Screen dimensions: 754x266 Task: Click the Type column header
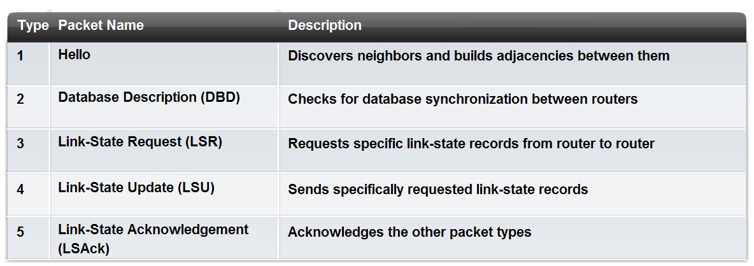pyautogui.click(x=33, y=26)
